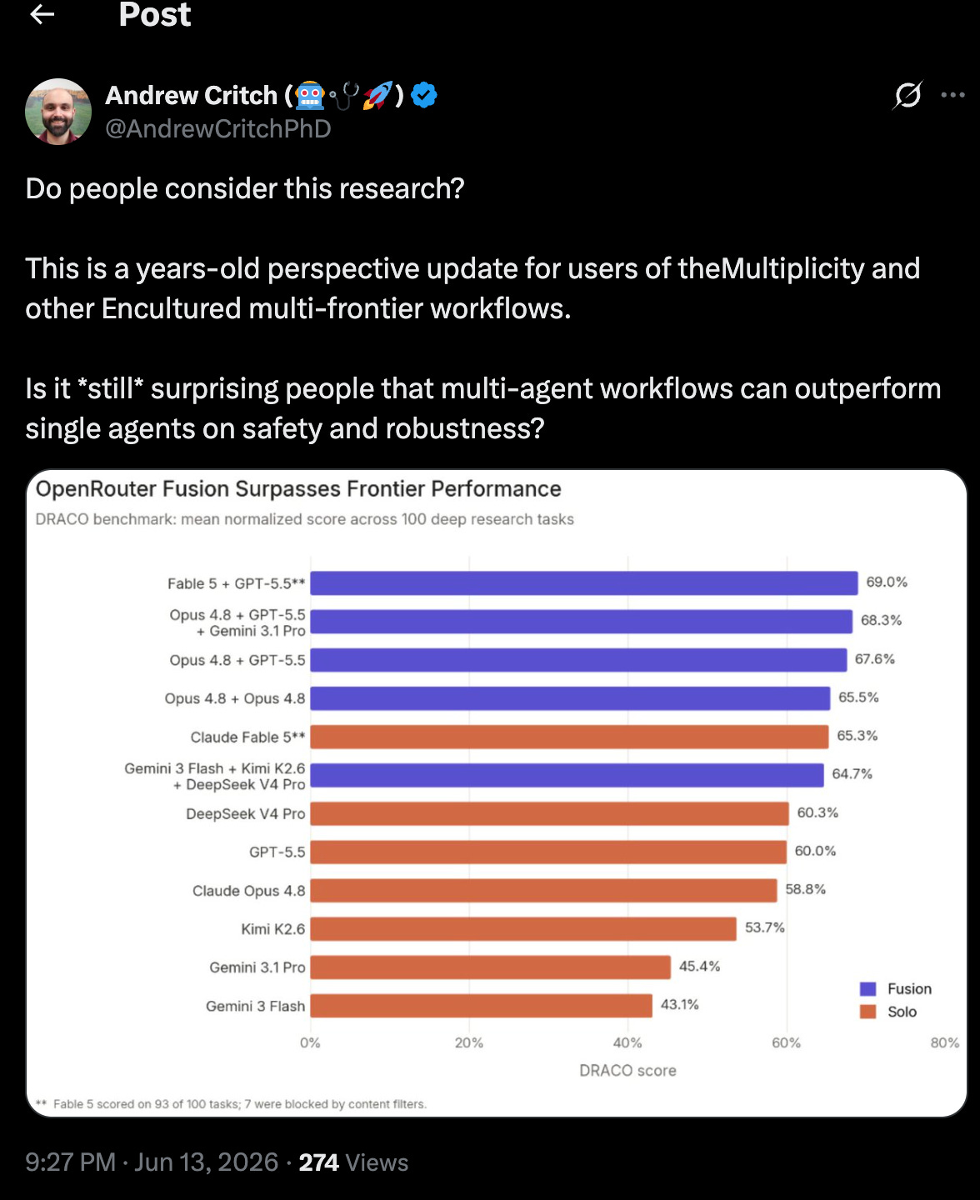
Task: Click the blue verified badge
Action: coord(424,96)
